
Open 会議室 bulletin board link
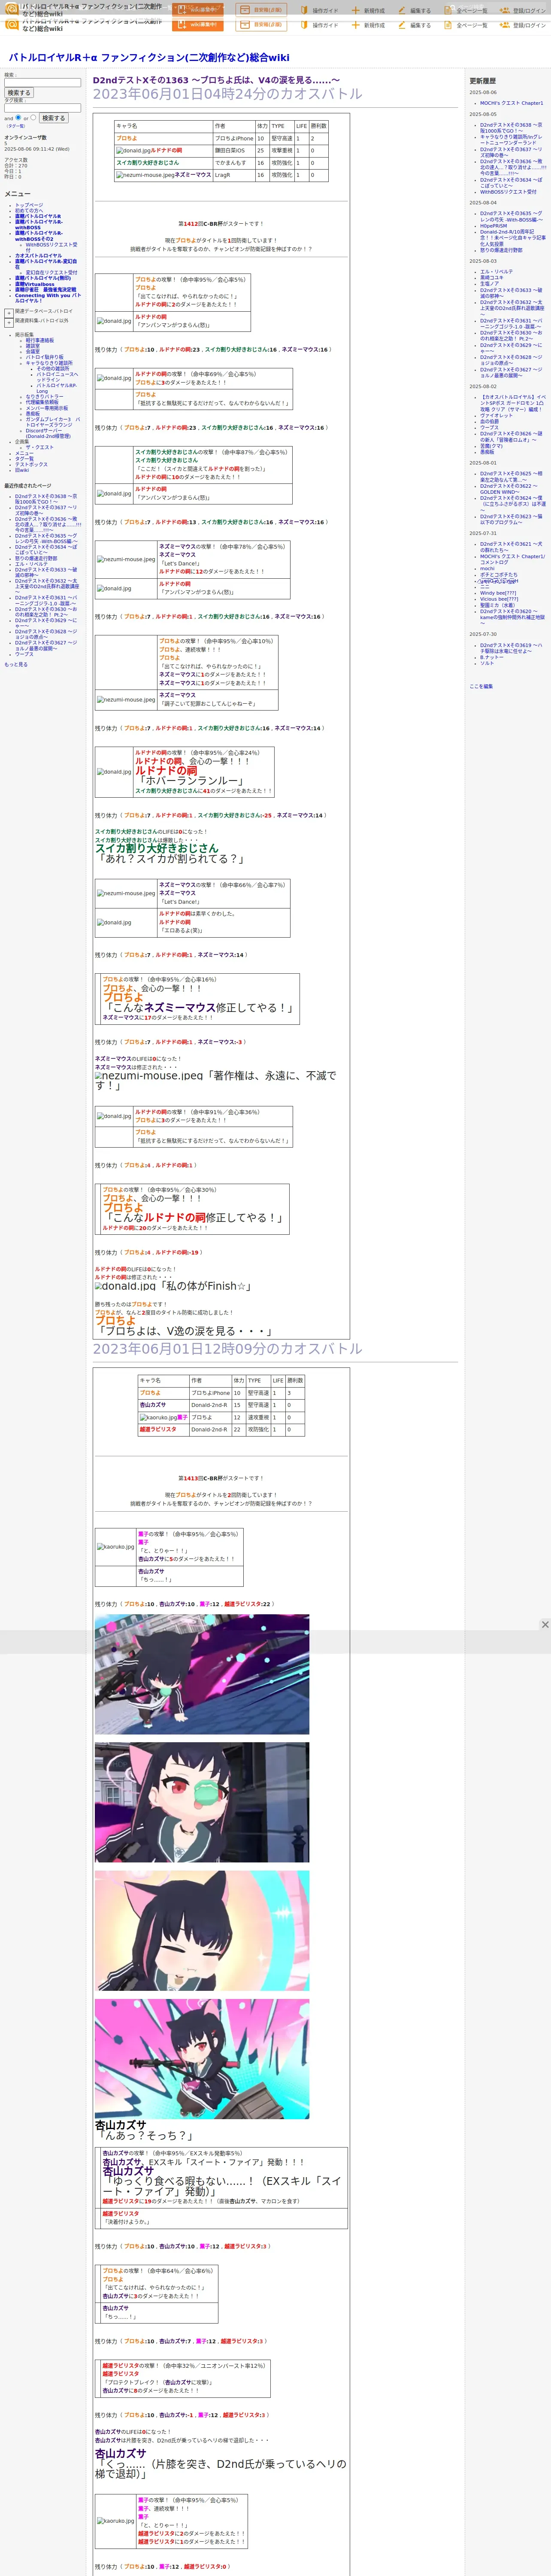33,351
